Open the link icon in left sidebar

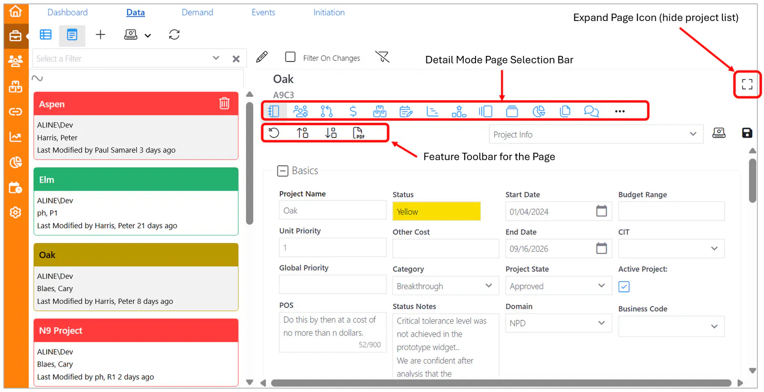[15, 112]
